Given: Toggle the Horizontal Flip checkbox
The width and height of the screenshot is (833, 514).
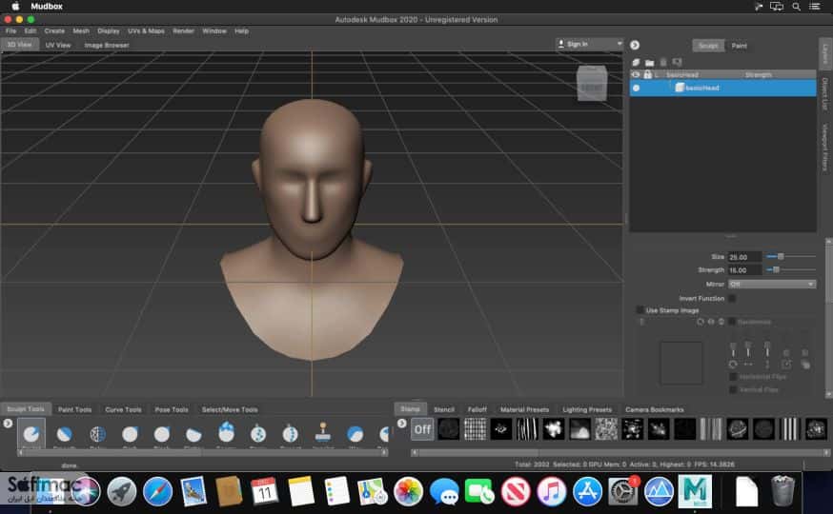Looking at the screenshot, I should point(733,377).
